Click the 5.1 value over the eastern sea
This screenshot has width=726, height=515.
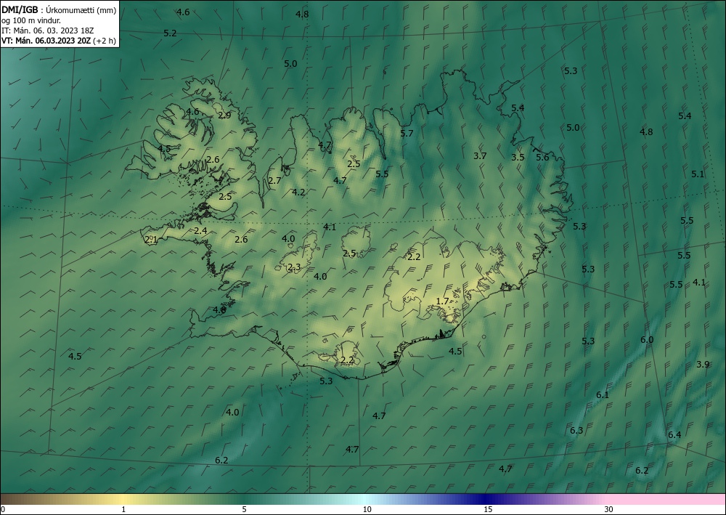coord(698,174)
